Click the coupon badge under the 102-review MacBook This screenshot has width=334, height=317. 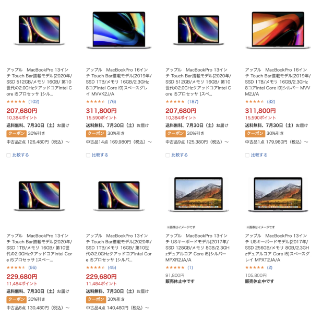(15, 133)
